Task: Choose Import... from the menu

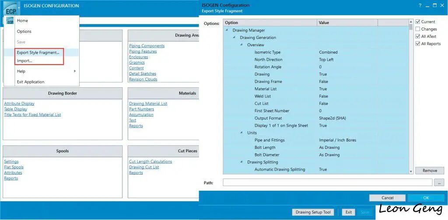Action: 24,61
